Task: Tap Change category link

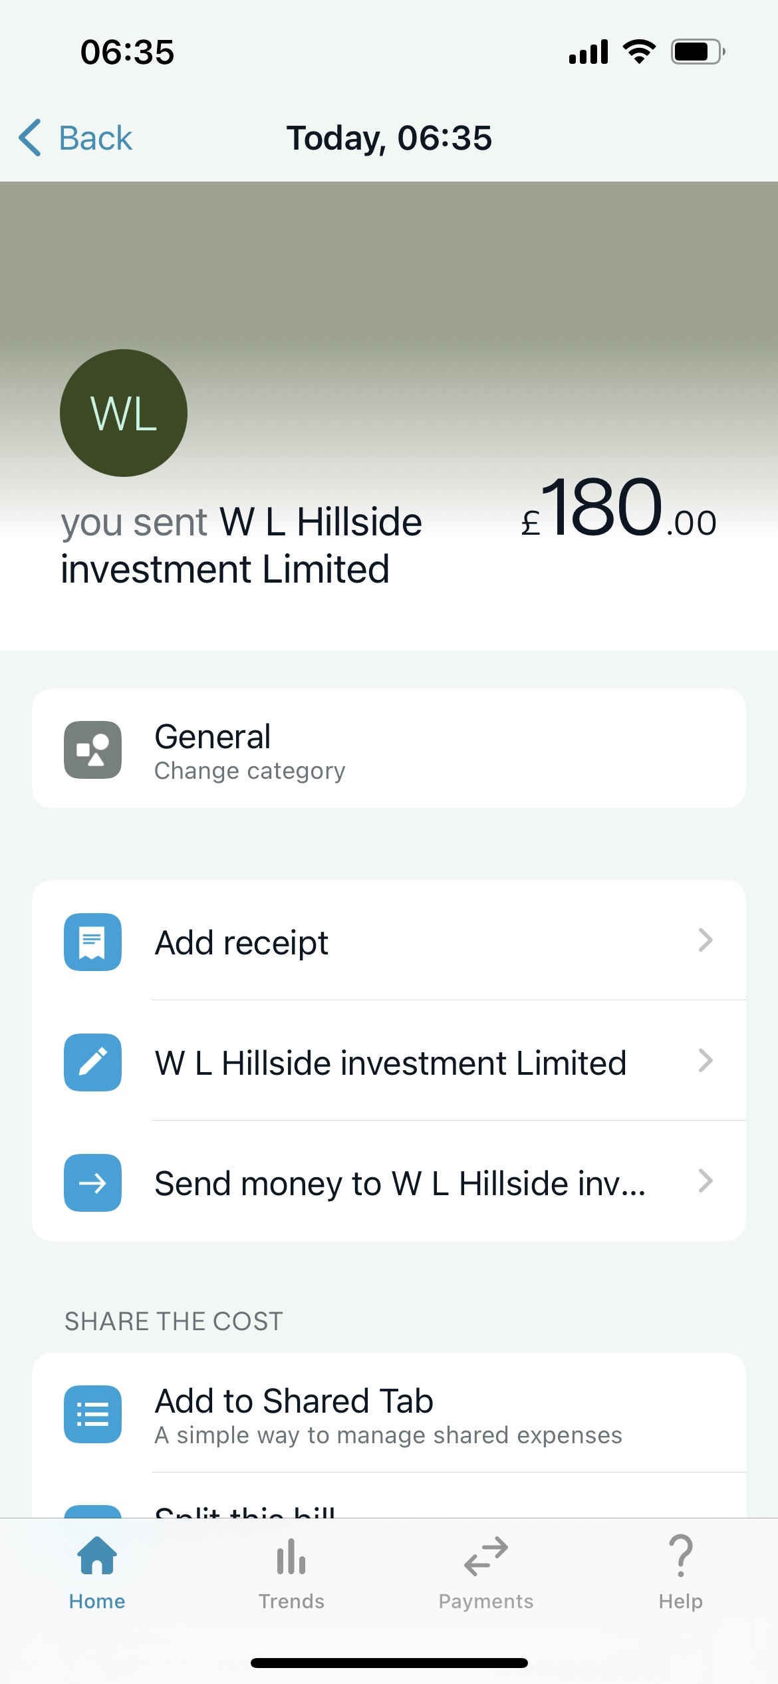Action: tap(249, 771)
